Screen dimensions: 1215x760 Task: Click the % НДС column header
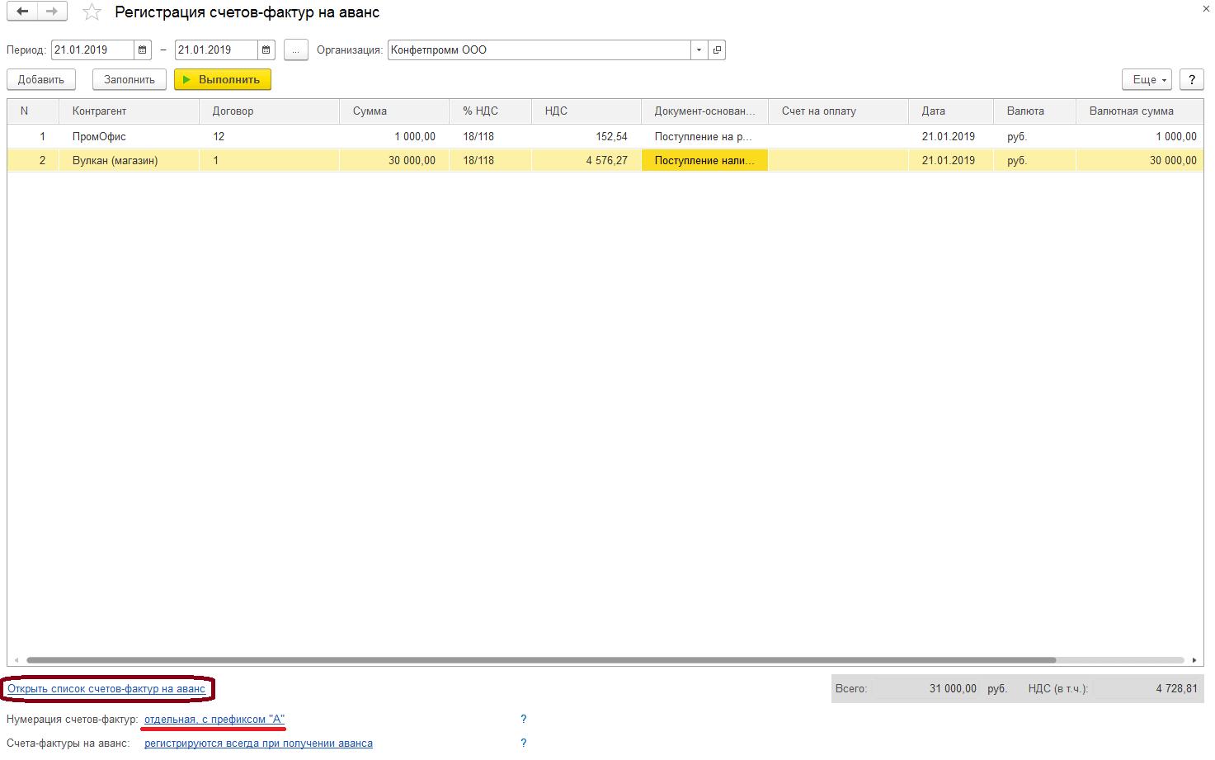490,111
